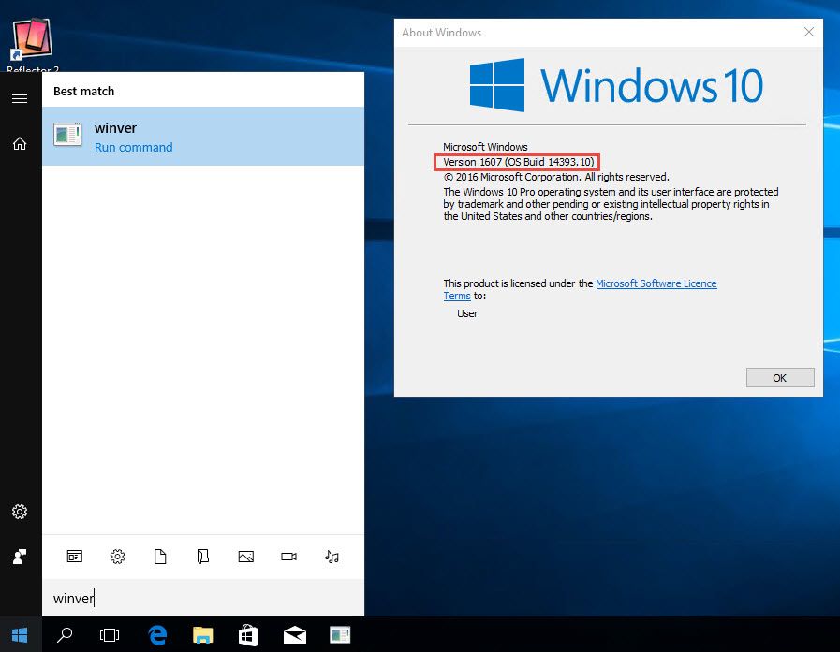Viewport: 840px width, 652px height.
Task: Filter search results by Apps
Action: coord(75,557)
